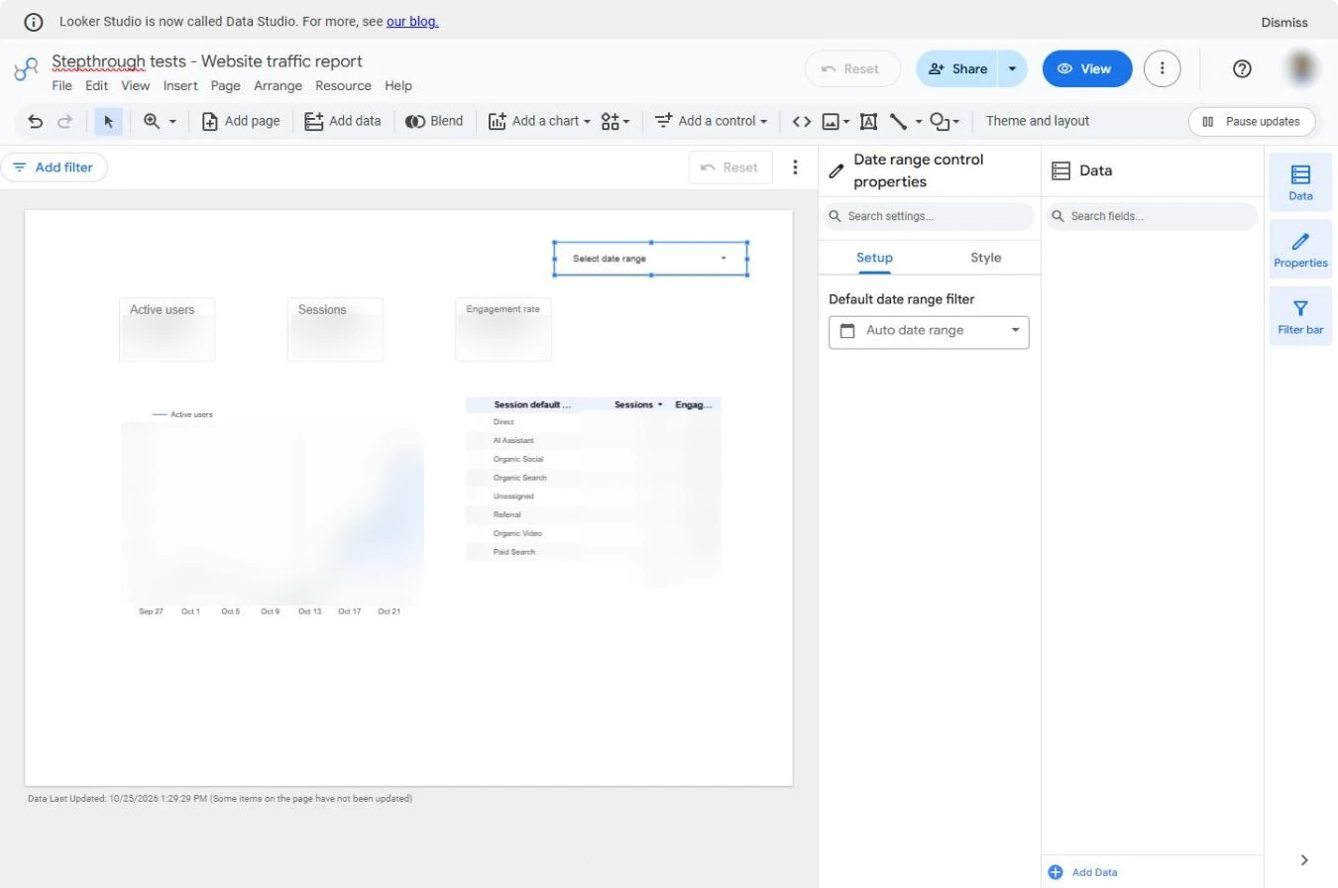Click the blue View button
The height and width of the screenshot is (888, 1338).
pos(1087,68)
